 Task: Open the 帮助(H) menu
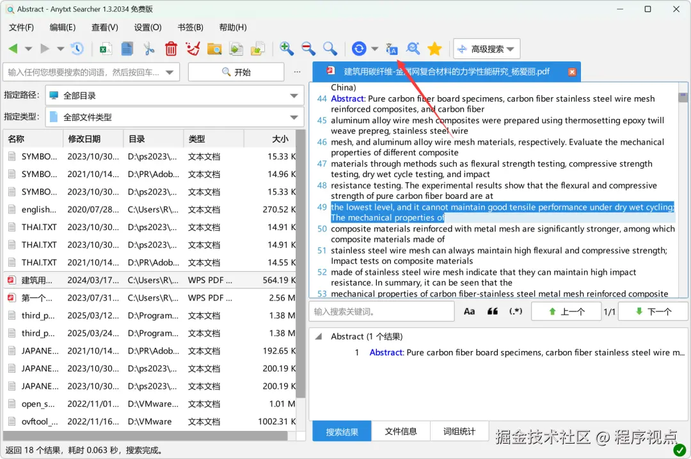pyautogui.click(x=233, y=27)
